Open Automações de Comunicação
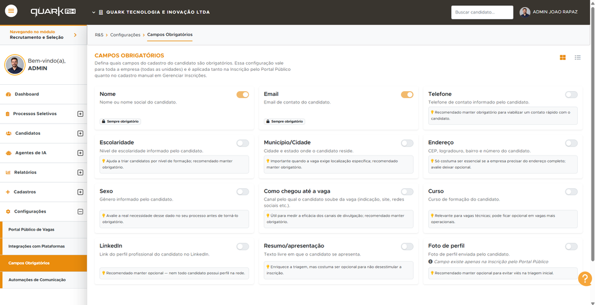 [x=43, y=280]
